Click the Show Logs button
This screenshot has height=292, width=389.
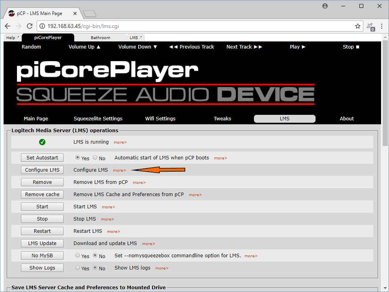point(42,268)
